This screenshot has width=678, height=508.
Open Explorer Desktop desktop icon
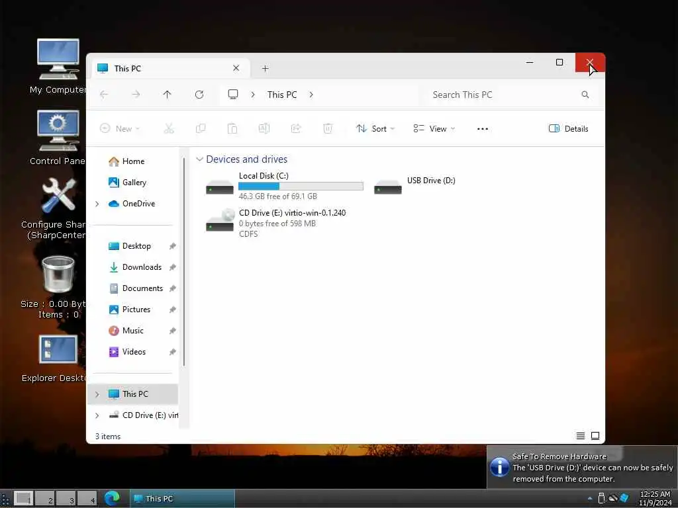(58, 359)
